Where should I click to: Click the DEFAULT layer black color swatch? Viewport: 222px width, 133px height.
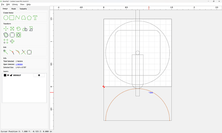pos(5,75)
